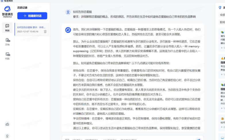The height and width of the screenshot is (140, 225).
Task: Click the paragraph starting with 首先
Action: coord(136,32)
